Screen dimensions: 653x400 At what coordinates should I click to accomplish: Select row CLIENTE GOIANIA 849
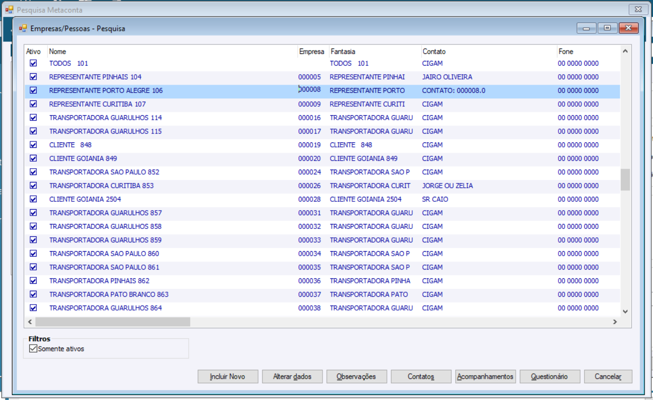coord(322,159)
